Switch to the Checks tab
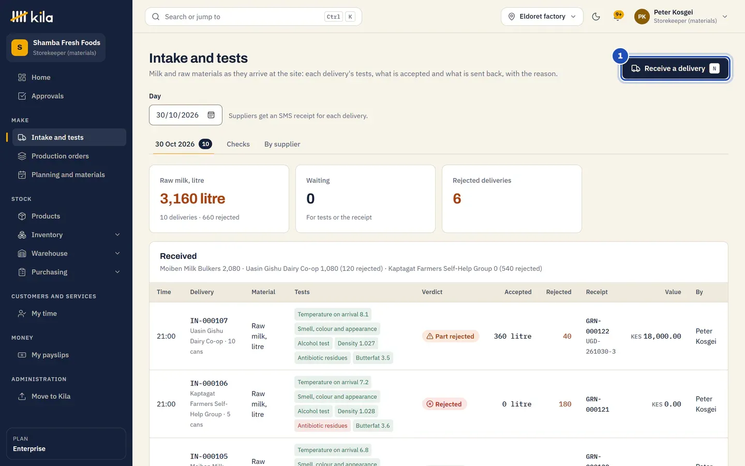 pos(238,144)
